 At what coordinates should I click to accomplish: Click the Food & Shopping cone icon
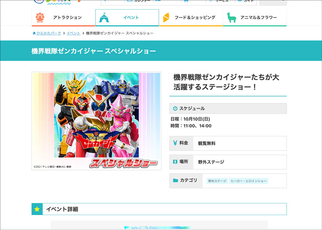(x=166, y=18)
